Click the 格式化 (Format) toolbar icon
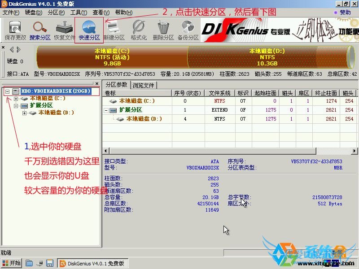Screen dimensions: 359x269 (x=139, y=30)
